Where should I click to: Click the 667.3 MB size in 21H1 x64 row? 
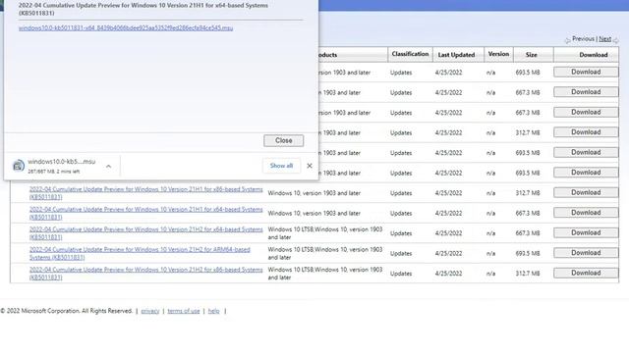click(528, 213)
